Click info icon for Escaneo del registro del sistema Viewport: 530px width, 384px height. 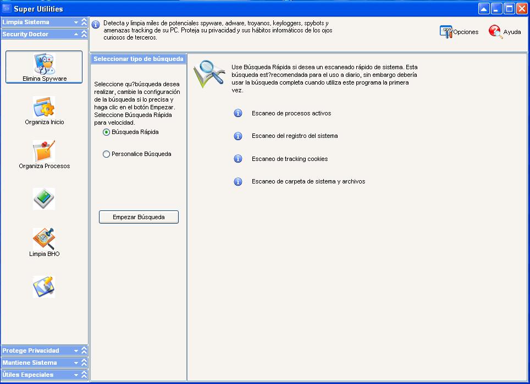tap(238, 136)
